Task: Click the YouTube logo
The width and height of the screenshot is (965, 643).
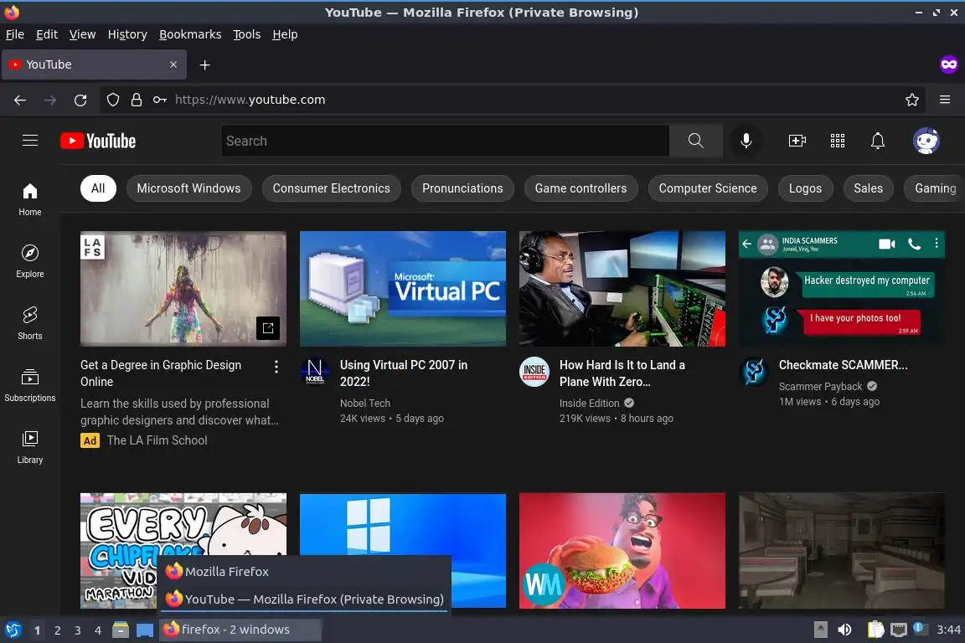Action: [x=98, y=141]
